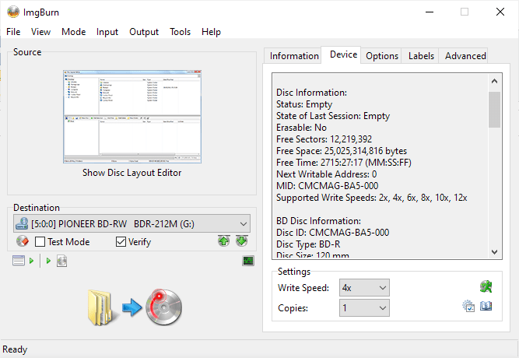Minimize the ImgBurn window
The image size is (519, 358).
(430, 12)
